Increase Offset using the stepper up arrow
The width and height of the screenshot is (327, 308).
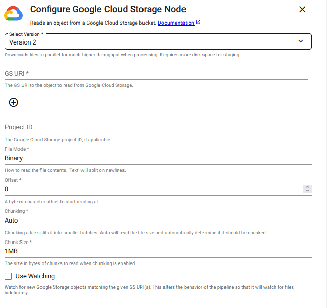[x=308, y=187]
